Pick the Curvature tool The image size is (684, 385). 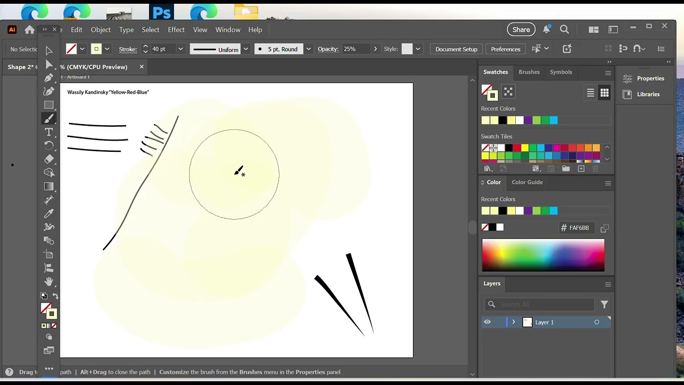(x=49, y=91)
